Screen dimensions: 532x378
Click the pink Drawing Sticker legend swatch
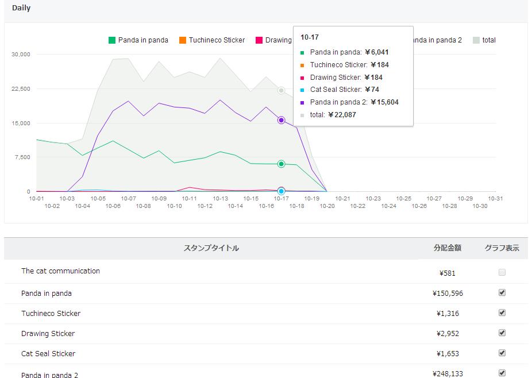[x=259, y=40]
